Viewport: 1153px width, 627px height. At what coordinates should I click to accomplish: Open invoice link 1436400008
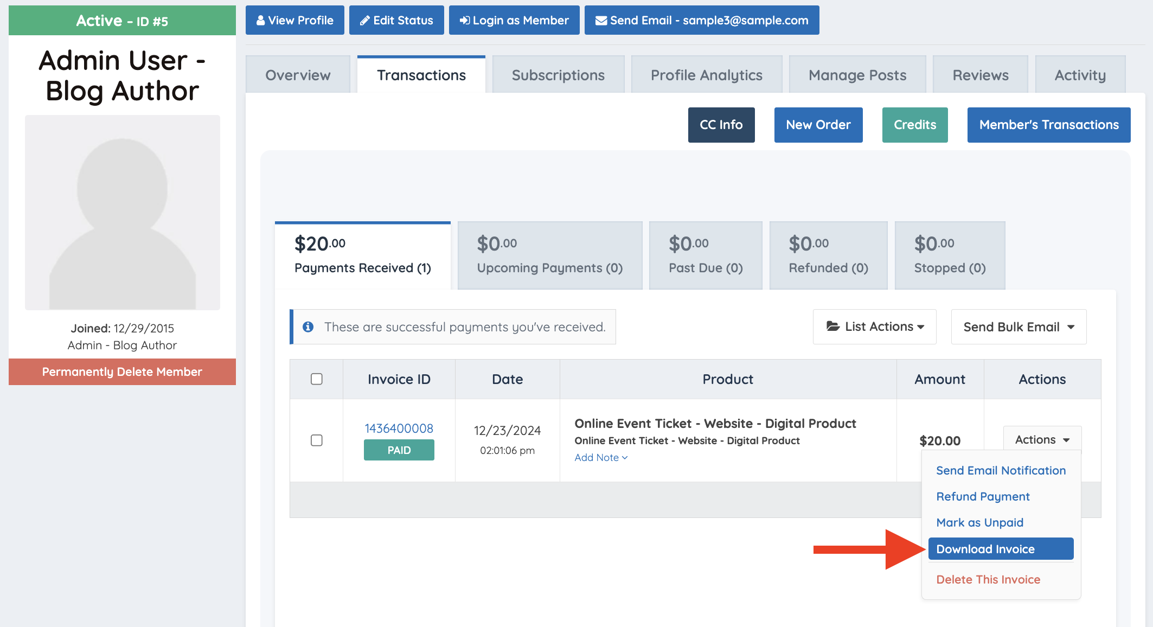pyautogui.click(x=399, y=428)
